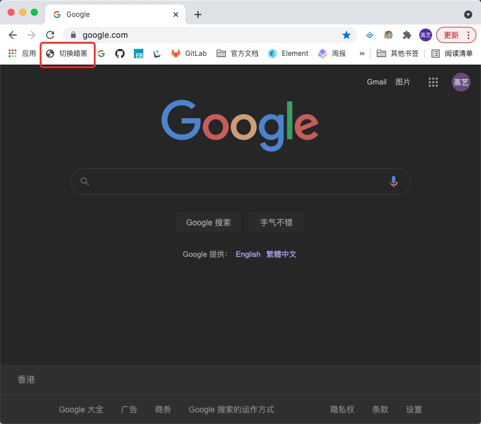
Task: Expand the 官方文档 bookmark folder
Action: tap(238, 54)
